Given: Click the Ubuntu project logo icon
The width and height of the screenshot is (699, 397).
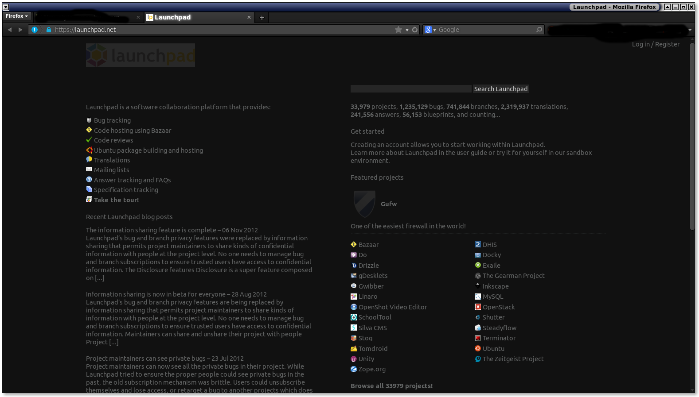Looking at the screenshot, I should pyautogui.click(x=478, y=348).
